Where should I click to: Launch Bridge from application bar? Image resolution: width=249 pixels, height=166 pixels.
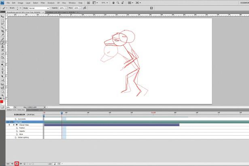88,3
